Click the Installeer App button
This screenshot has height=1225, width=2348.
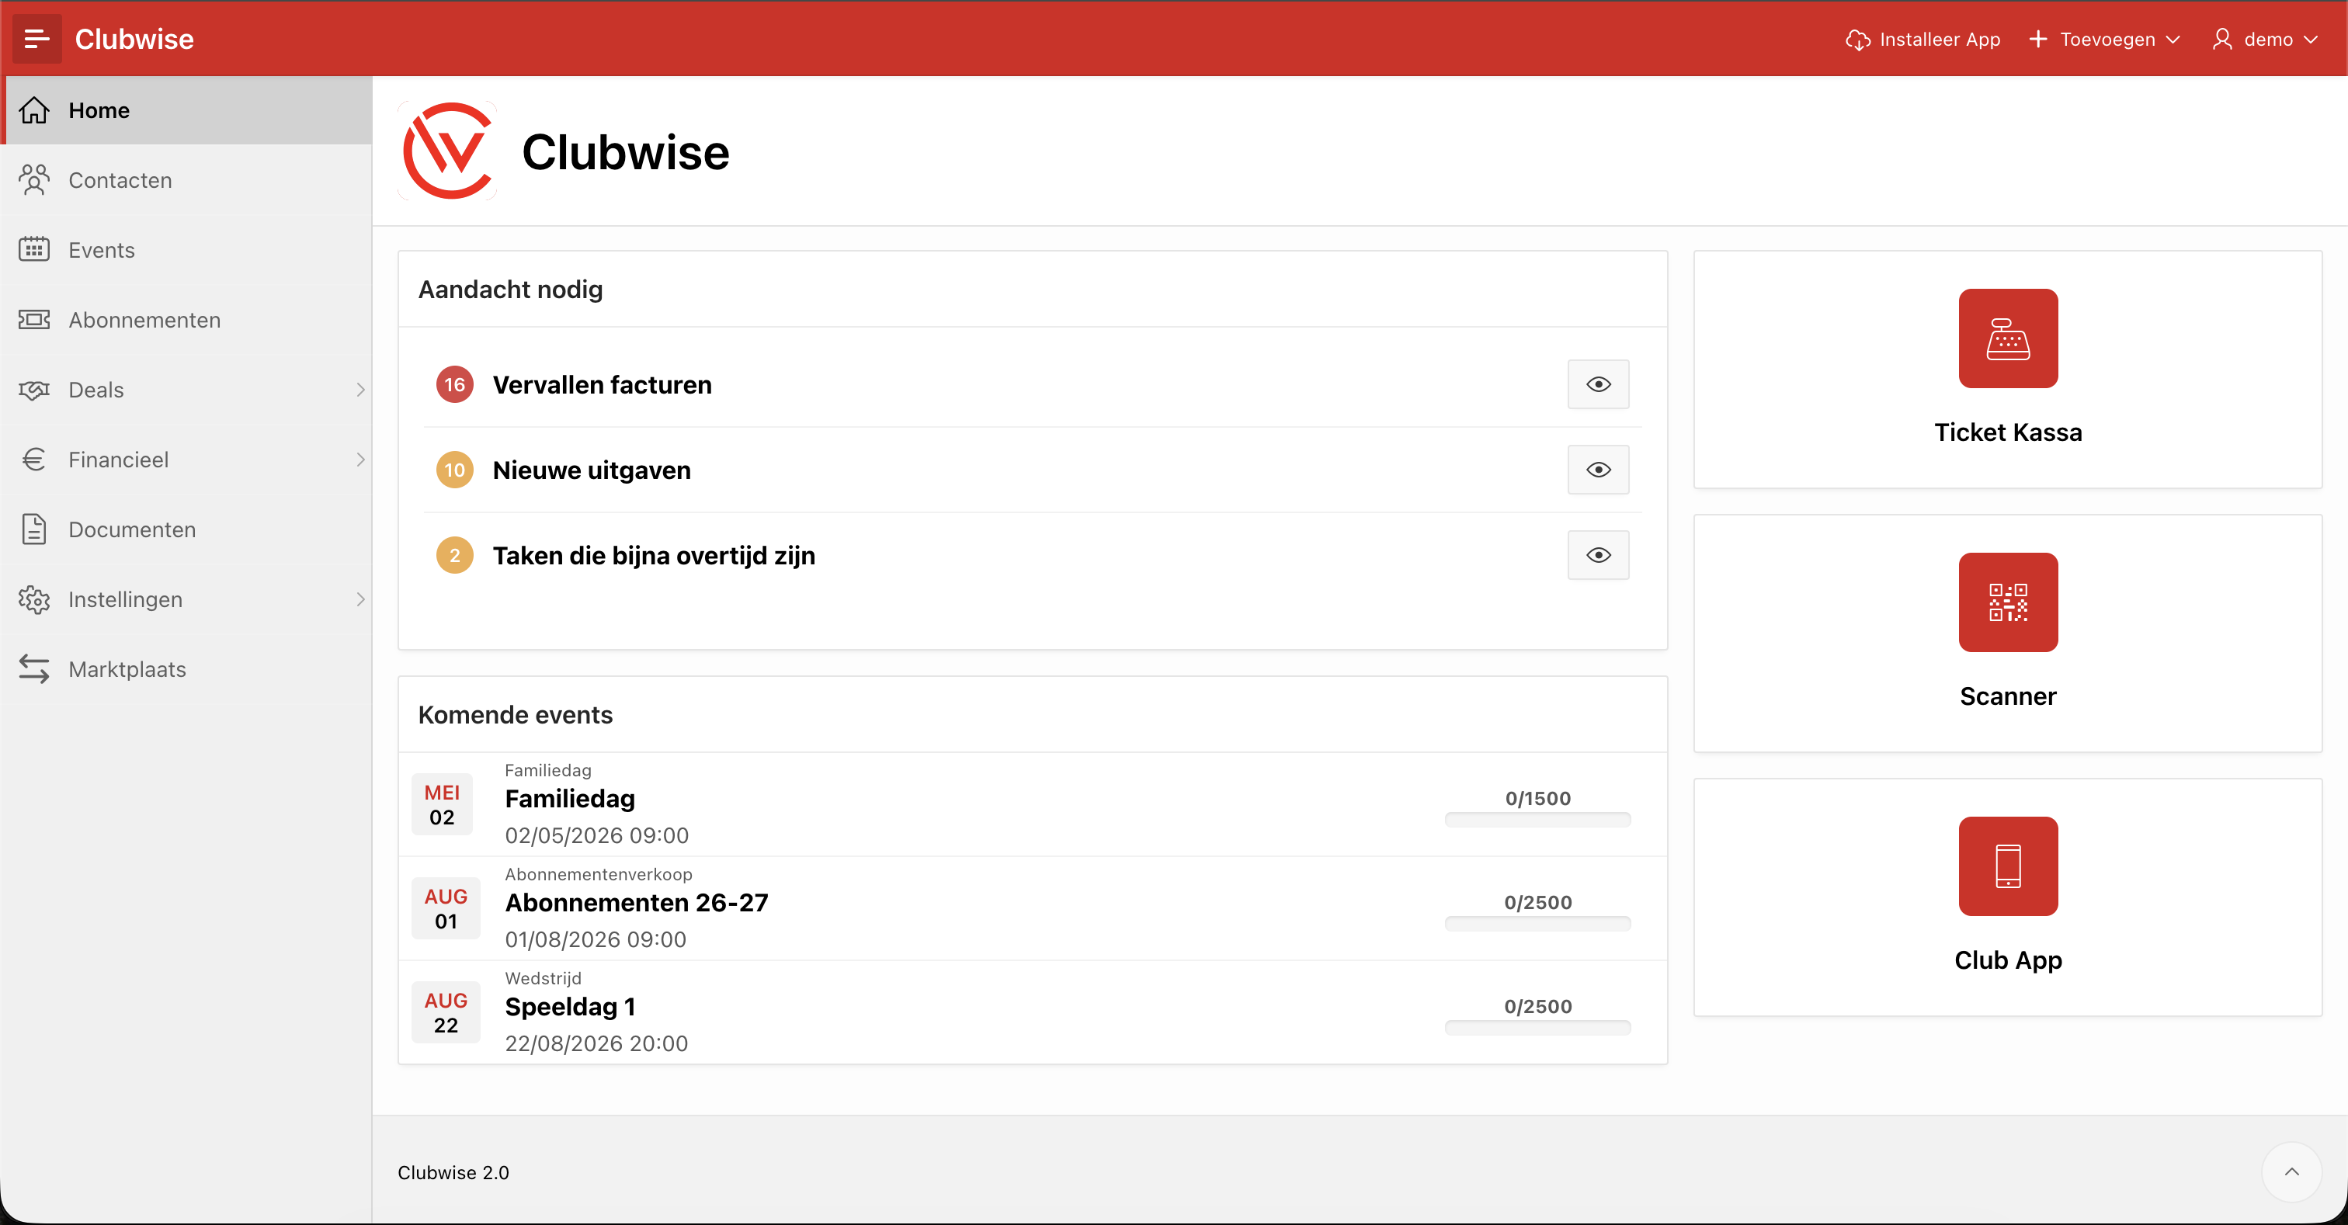point(1923,39)
